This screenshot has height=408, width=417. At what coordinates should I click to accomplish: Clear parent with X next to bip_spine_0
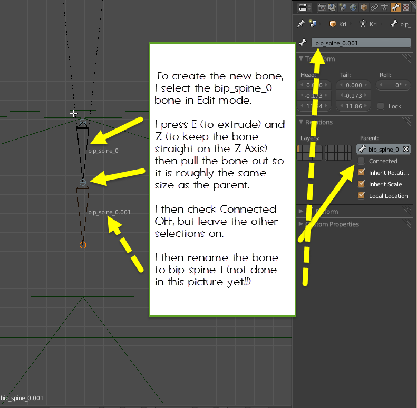tap(406, 149)
